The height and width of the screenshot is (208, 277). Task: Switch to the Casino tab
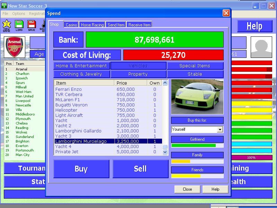click(x=71, y=25)
